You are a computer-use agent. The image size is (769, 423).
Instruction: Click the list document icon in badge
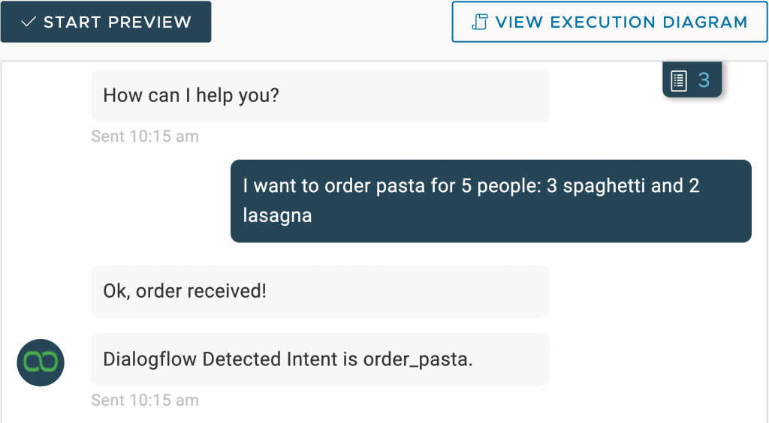click(x=679, y=81)
